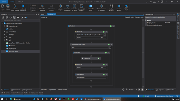The image size is (180, 101).
Task: Open Salida panel
Action: pos(41,93)
